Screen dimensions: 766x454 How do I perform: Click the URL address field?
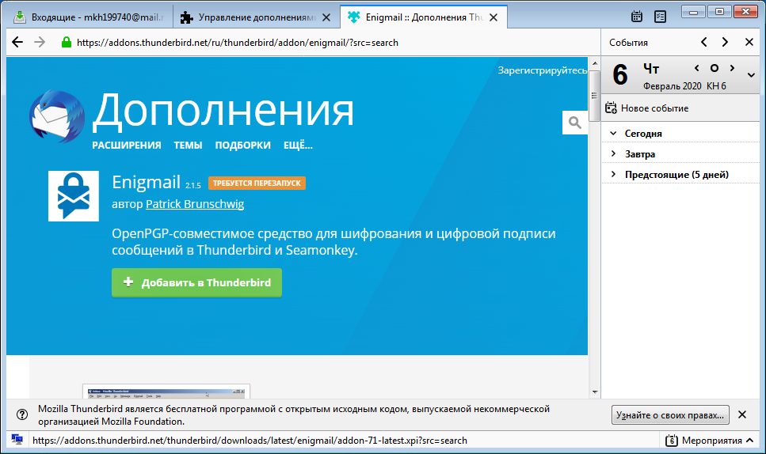point(238,43)
